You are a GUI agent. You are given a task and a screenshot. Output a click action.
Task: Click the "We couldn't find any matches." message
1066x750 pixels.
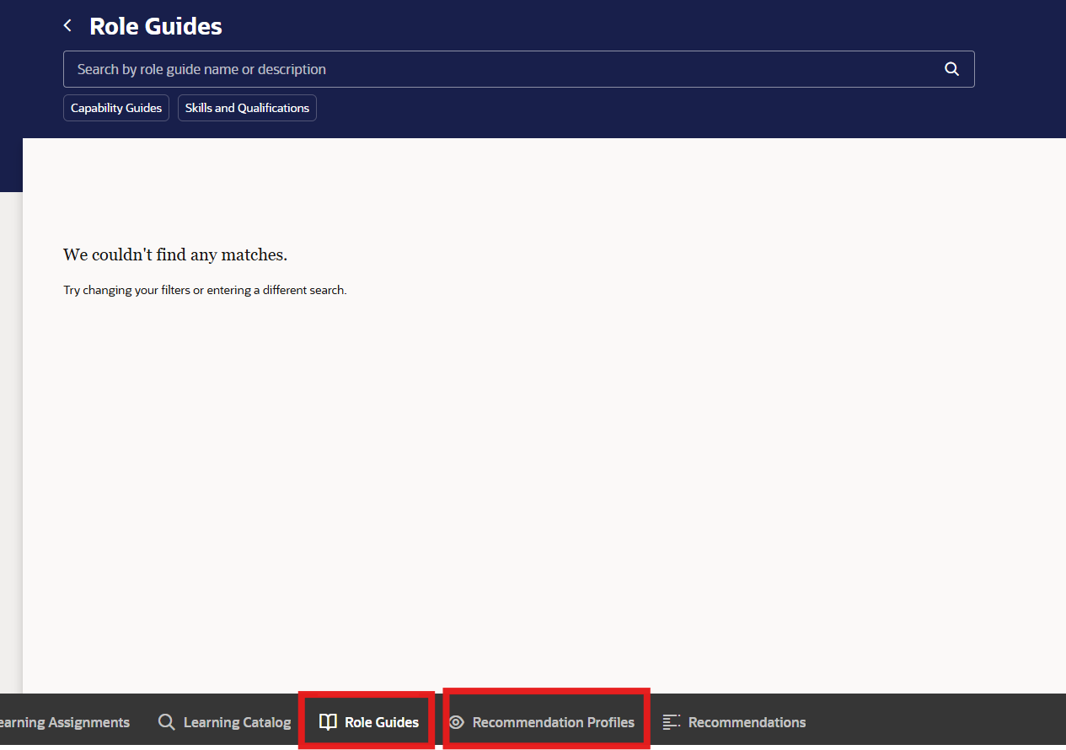coord(175,254)
